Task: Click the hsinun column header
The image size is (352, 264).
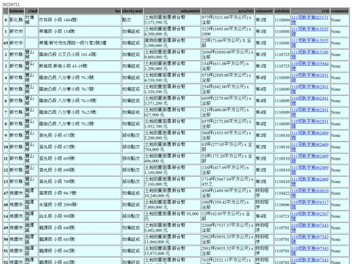Action: point(16,11)
